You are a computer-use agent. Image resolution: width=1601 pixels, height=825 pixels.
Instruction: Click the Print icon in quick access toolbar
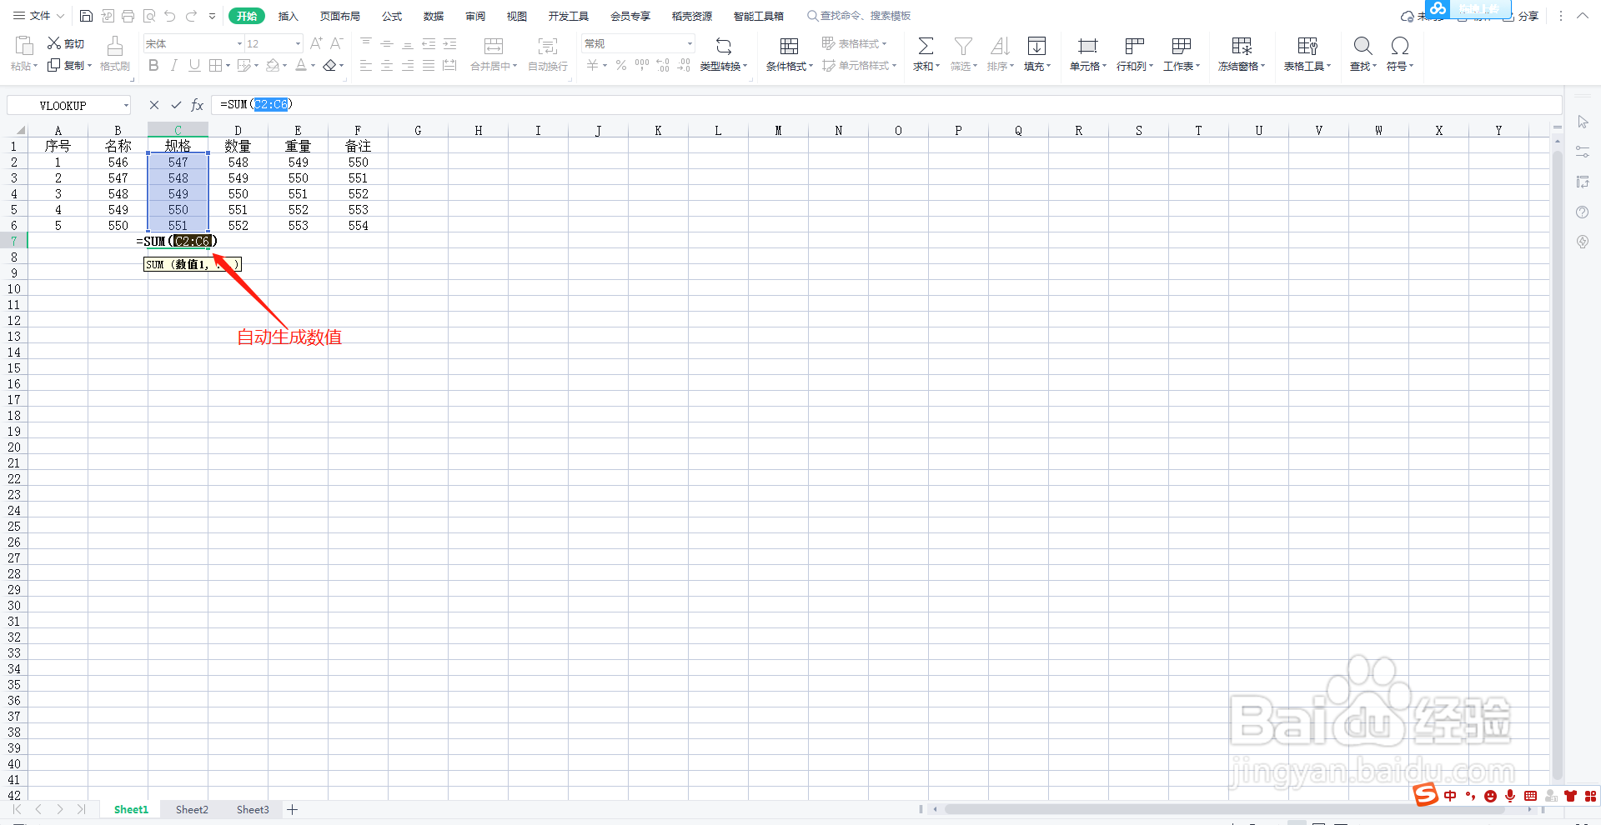tap(128, 16)
